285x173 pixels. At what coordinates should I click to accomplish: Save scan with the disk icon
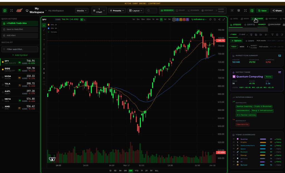pos(256,35)
